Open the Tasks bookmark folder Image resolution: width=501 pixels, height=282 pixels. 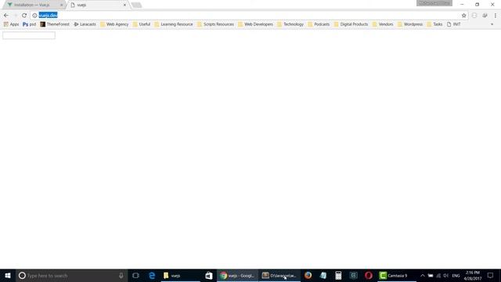(435, 24)
